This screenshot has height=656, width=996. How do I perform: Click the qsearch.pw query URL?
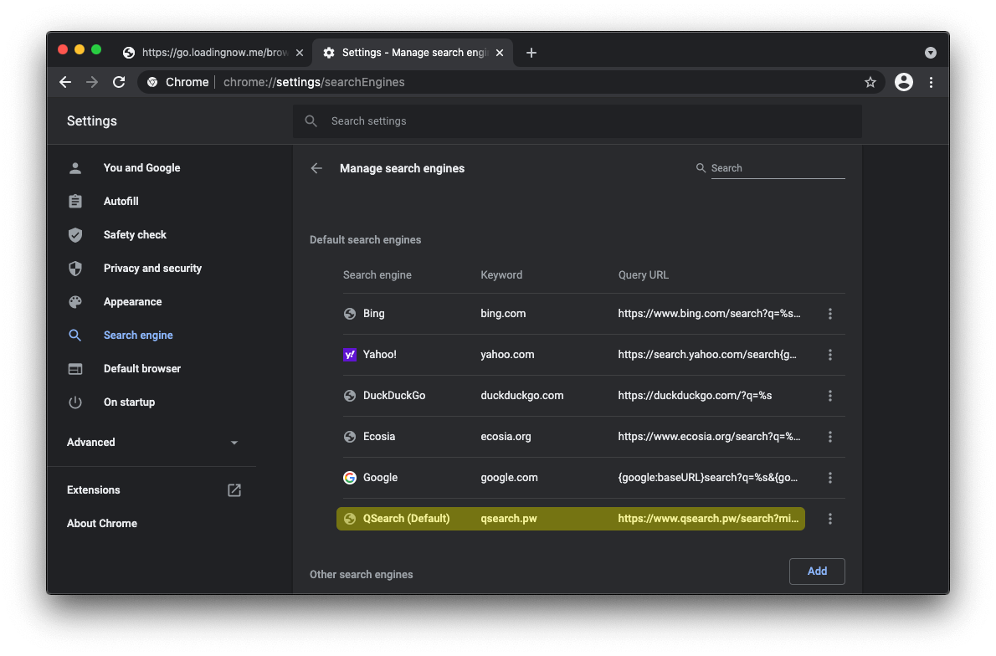pos(708,519)
